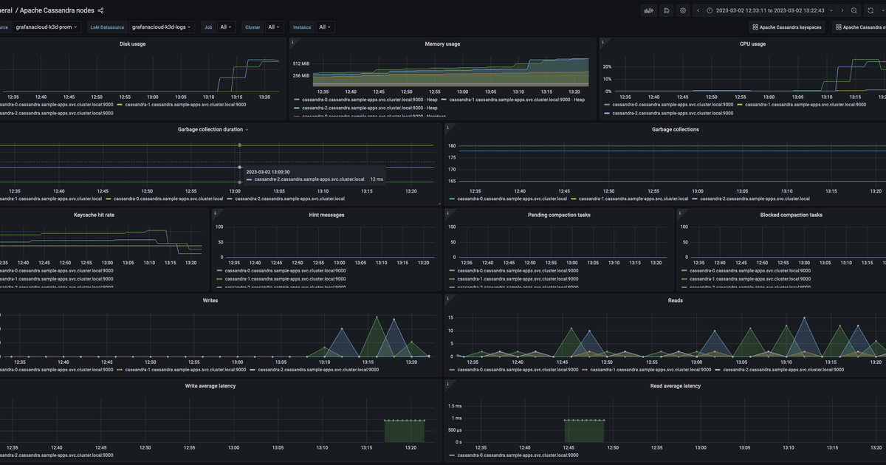Screen dimensions: 886x465
Task: Open the time range picker showing 2023-03-02 12:33:11
Action: pos(770,10)
